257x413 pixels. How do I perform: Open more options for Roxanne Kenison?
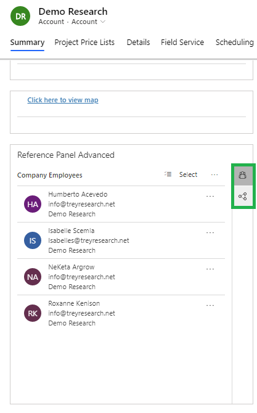click(210, 305)
